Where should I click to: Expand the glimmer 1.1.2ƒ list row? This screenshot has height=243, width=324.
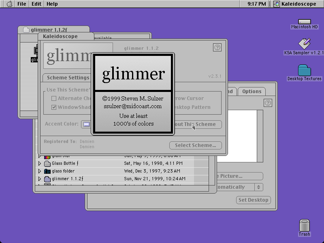click(39, 179)
